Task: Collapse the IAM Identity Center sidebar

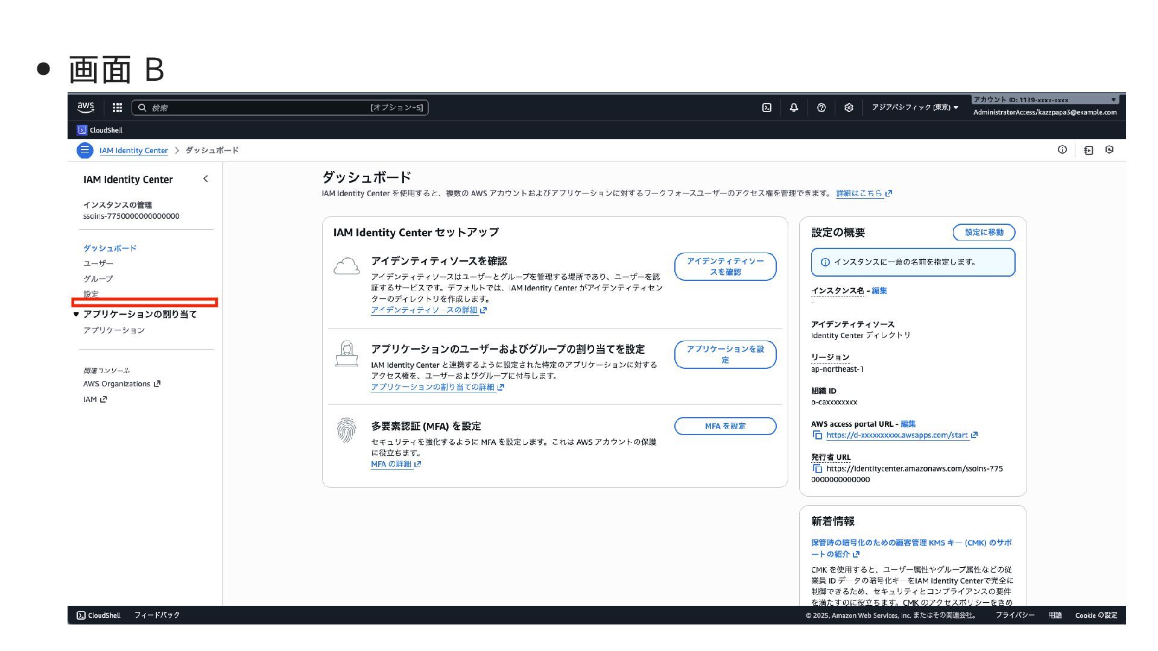Action: 206,179
